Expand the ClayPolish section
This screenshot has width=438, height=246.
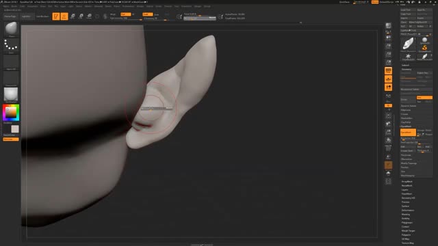click(x=406, y=122)
